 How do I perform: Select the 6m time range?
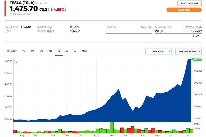pos(41,51)
